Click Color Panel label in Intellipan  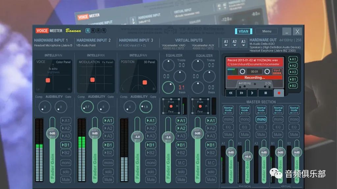pyautogui.click(x=63, y=62)
